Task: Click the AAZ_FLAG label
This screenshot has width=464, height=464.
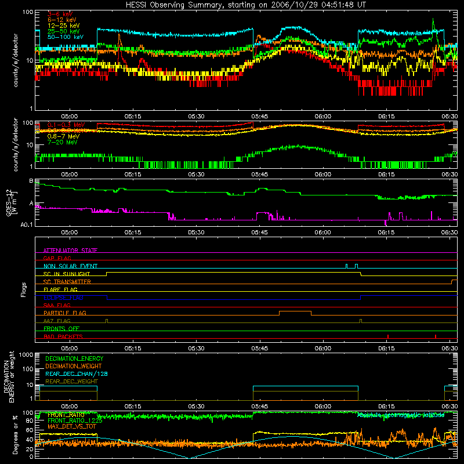Action: coord(57,321)
